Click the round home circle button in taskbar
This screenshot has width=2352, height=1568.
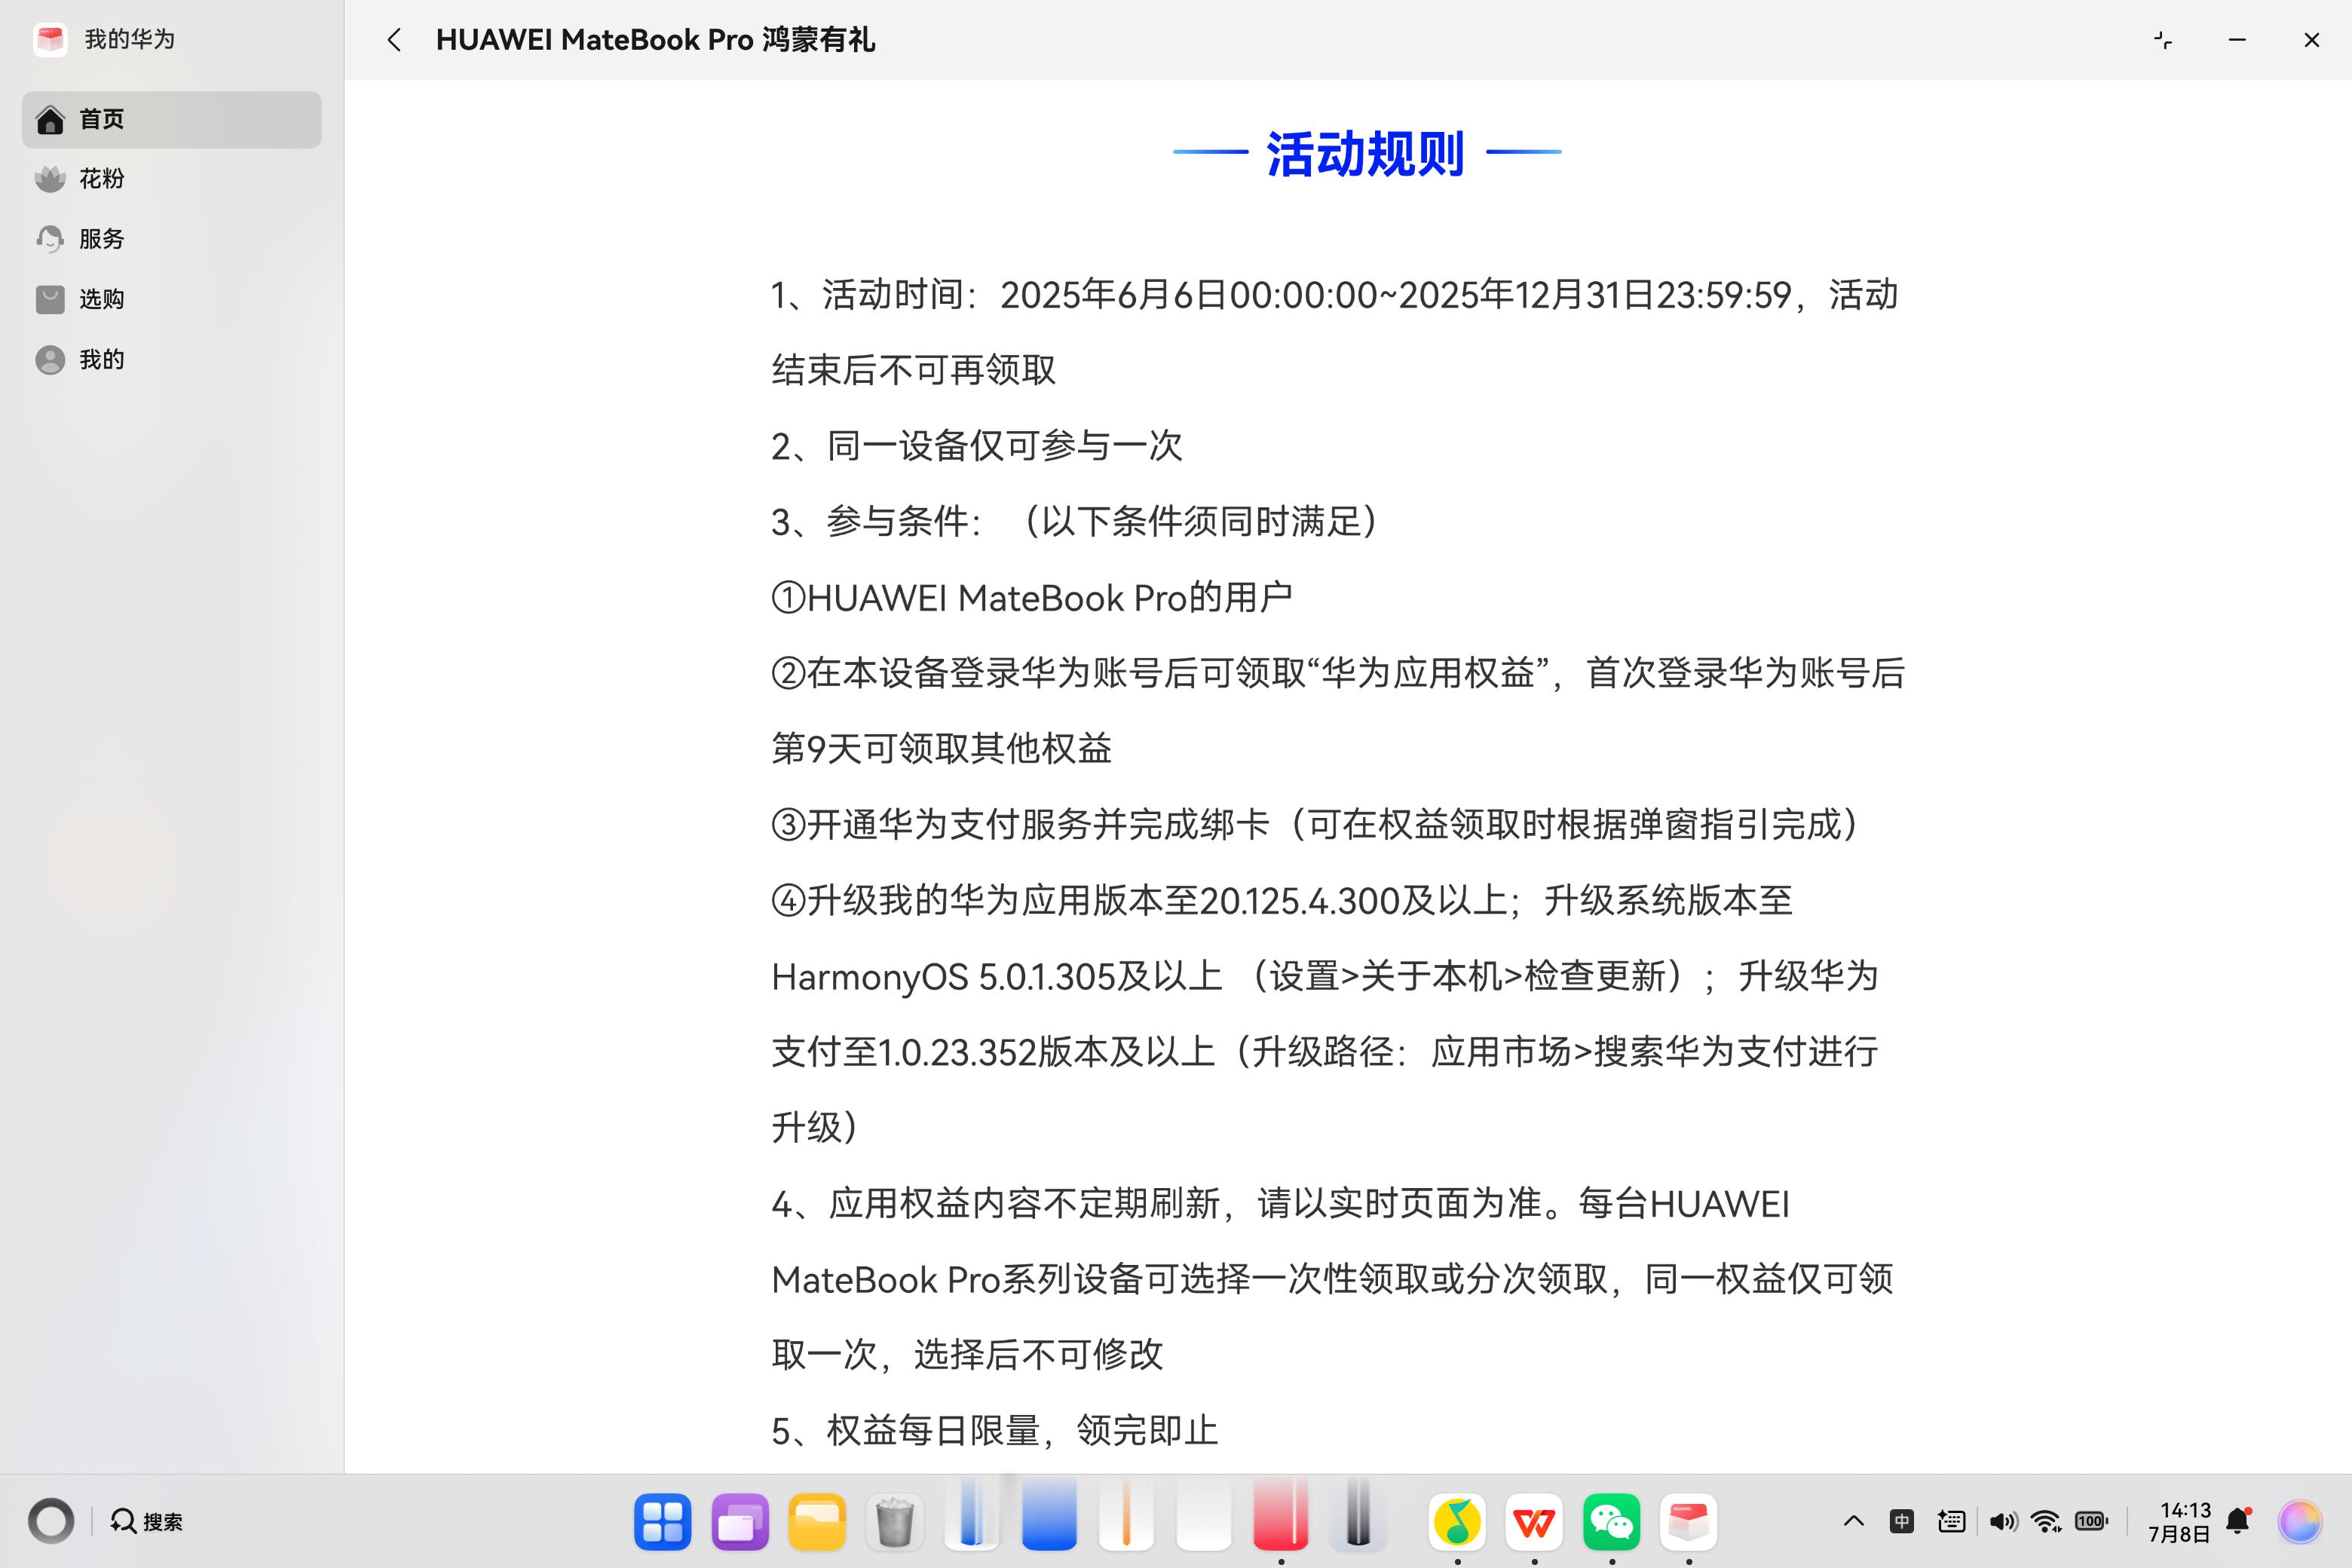(51, 1521)
